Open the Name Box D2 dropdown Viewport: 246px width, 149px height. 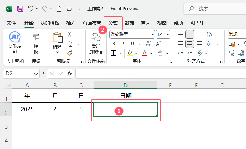pos(36,74)
